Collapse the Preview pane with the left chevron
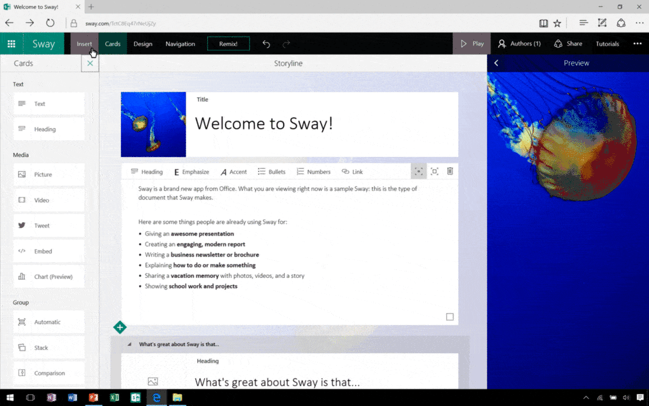 click(496, 62)
